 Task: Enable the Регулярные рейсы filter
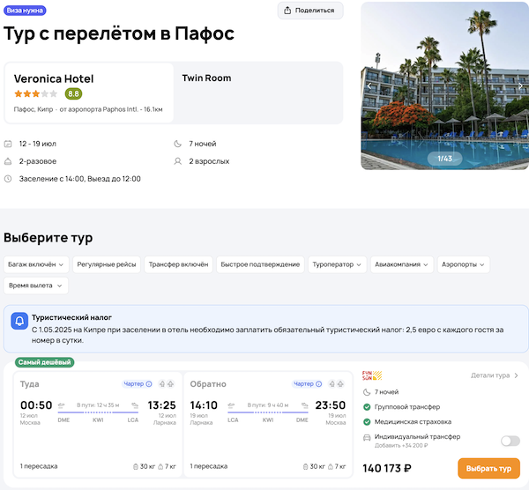pyautogui.click(x=106, y=264)
